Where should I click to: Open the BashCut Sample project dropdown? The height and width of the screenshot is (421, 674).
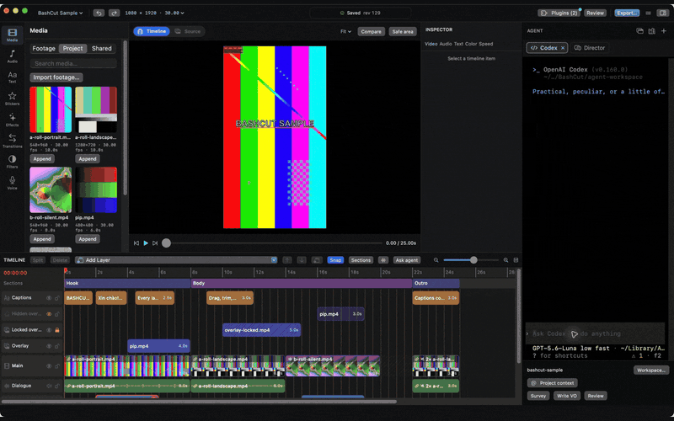click(60, 13)
